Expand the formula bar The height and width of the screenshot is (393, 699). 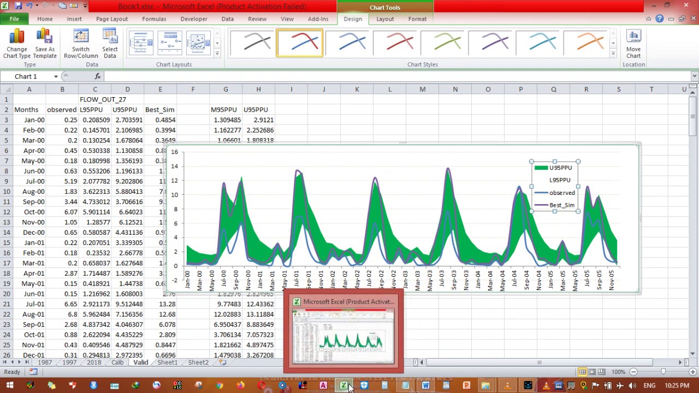pos(694,76)
